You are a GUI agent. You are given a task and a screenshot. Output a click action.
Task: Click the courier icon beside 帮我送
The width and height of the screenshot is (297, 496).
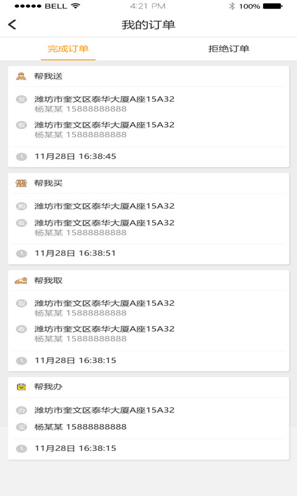click(21, 76)
